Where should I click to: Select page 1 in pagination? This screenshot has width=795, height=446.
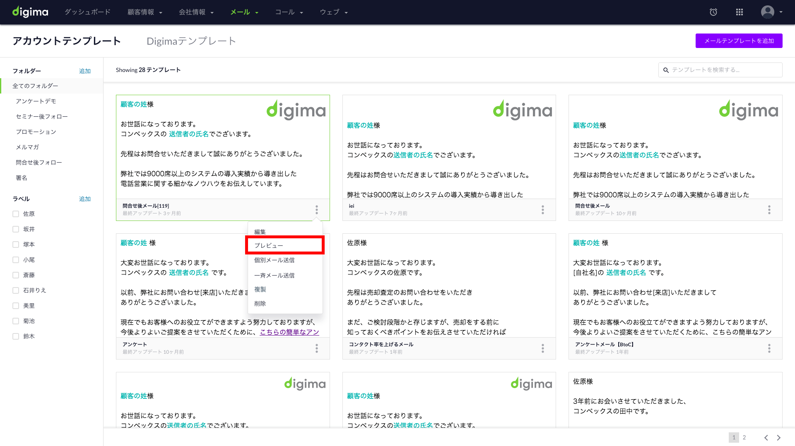(734, 437)
